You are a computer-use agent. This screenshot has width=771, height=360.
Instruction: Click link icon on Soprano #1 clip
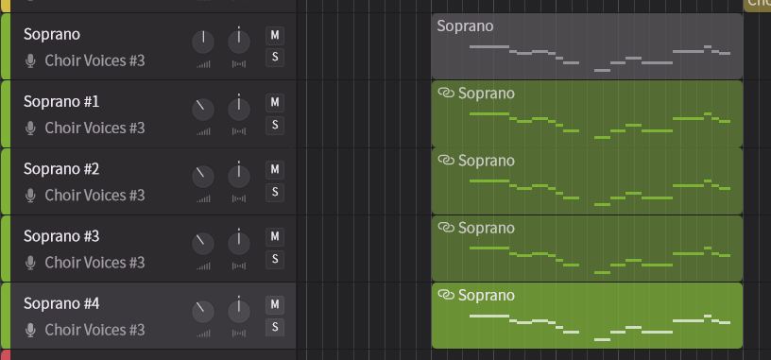click(x=446, y=93)
